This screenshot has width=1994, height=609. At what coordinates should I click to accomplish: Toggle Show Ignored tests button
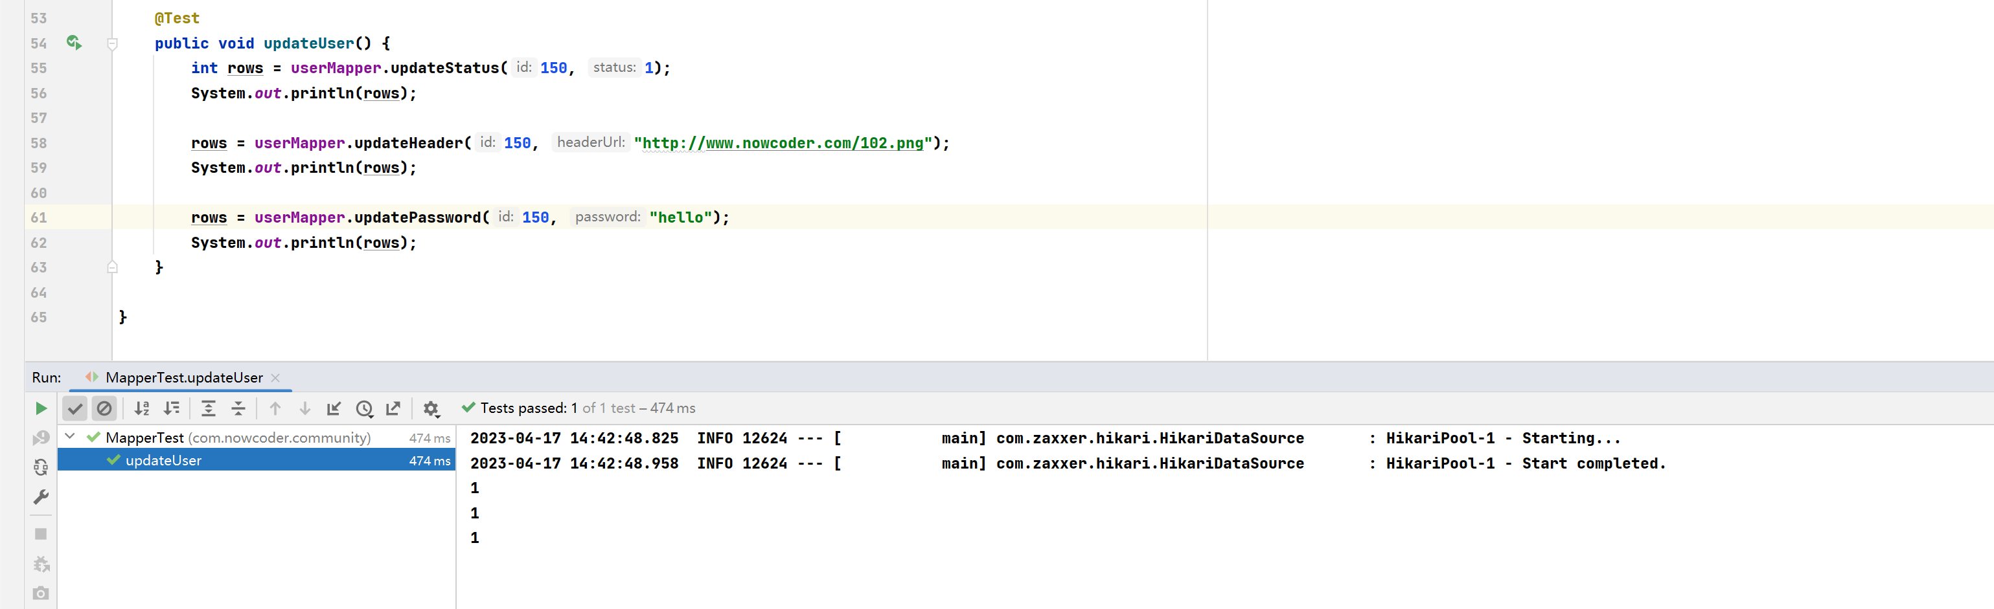pos(104,408)
